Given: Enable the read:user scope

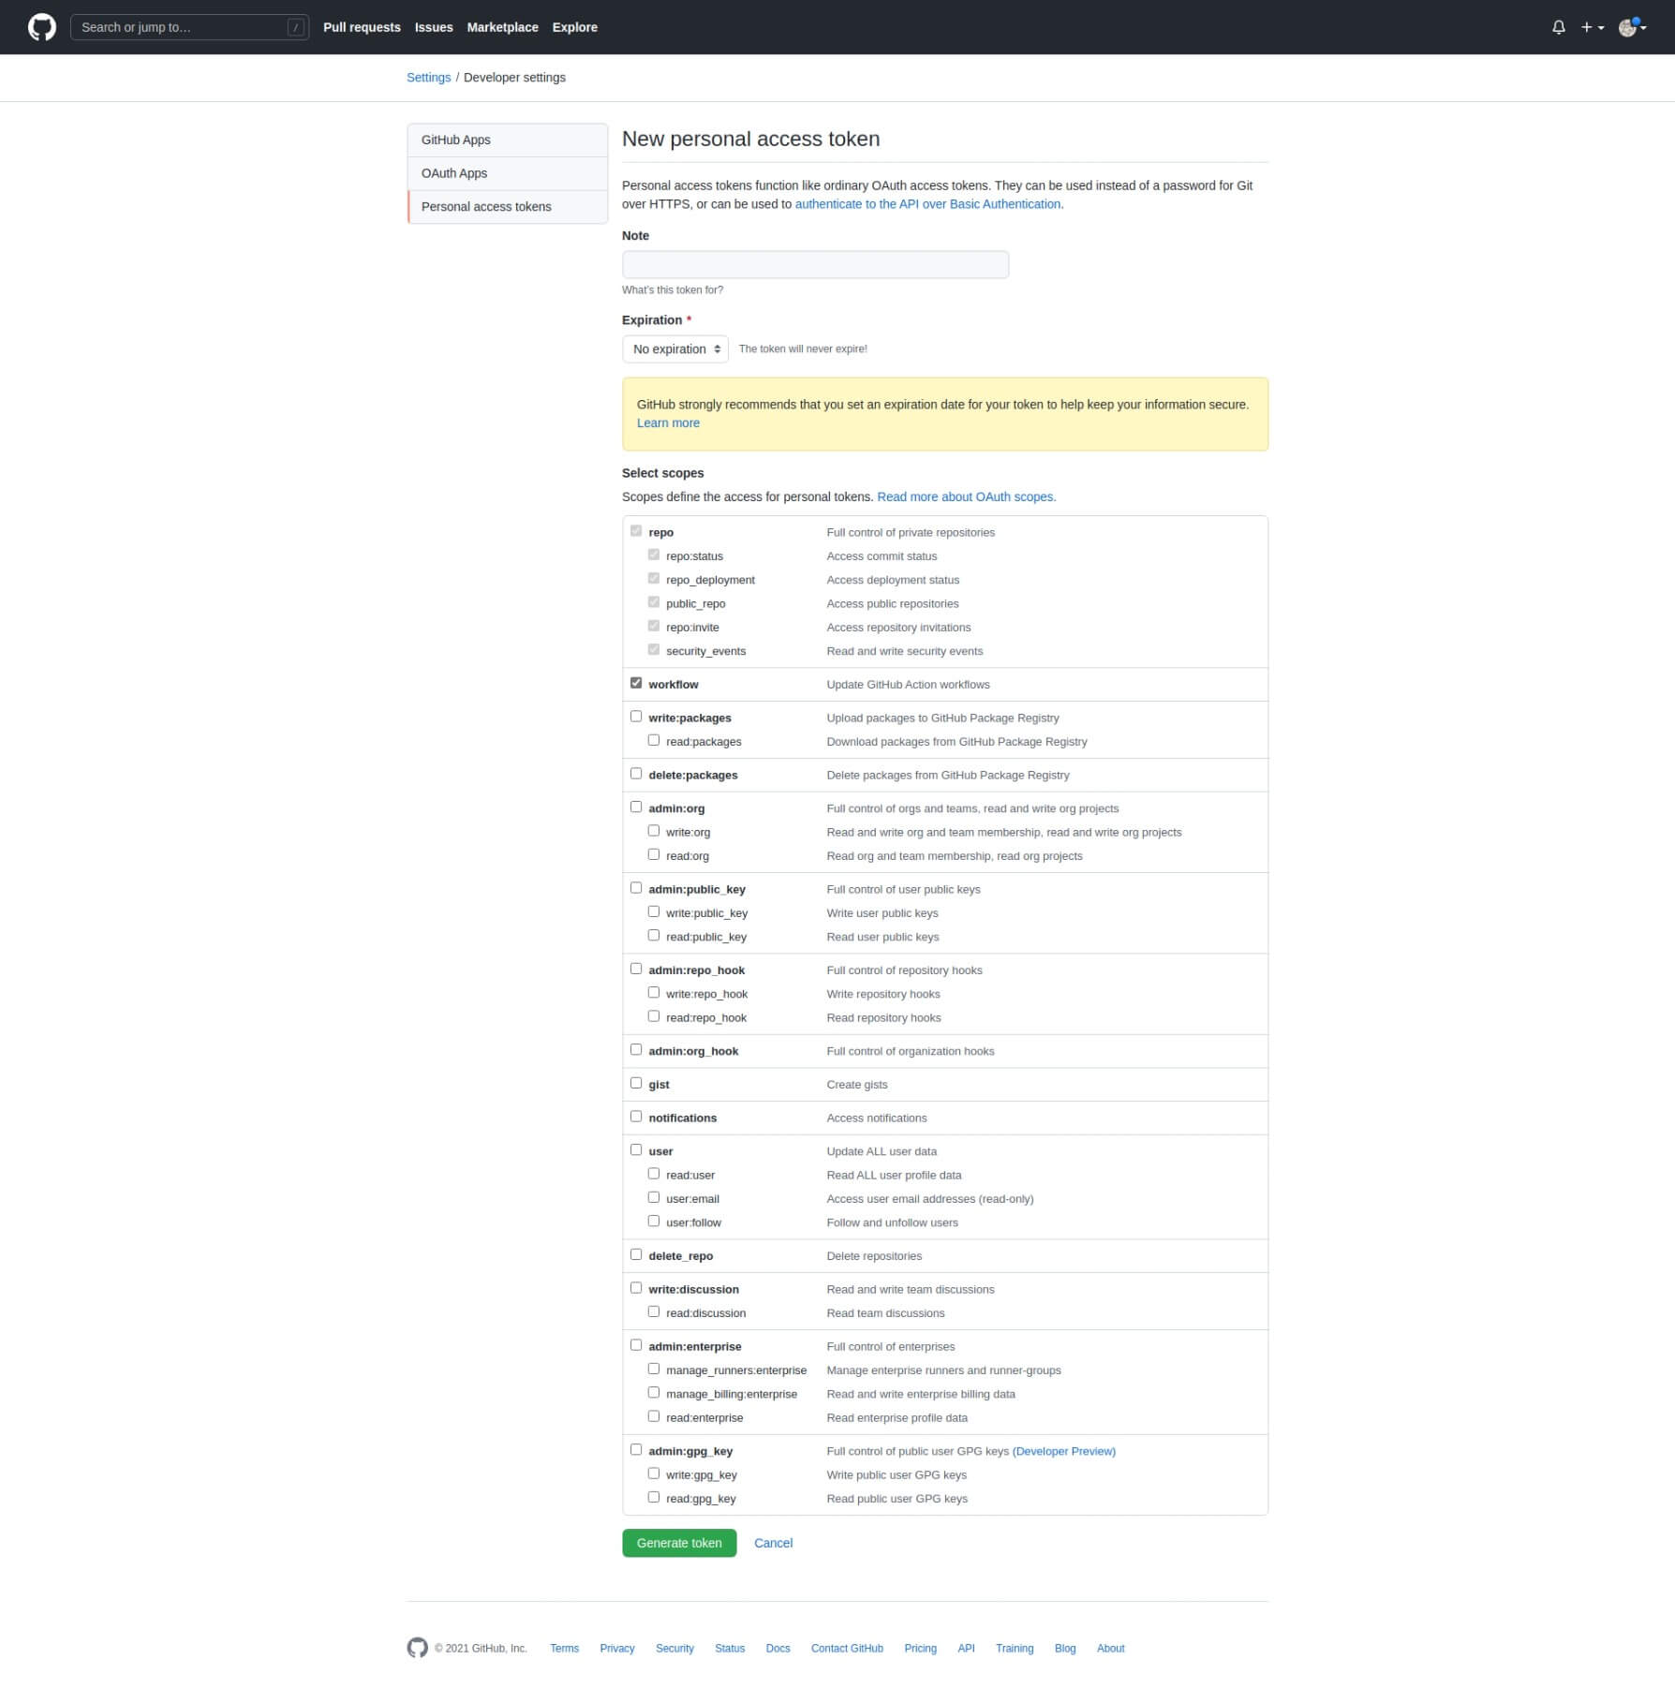Looking at the screenshot, I should tap(654, 1174).
